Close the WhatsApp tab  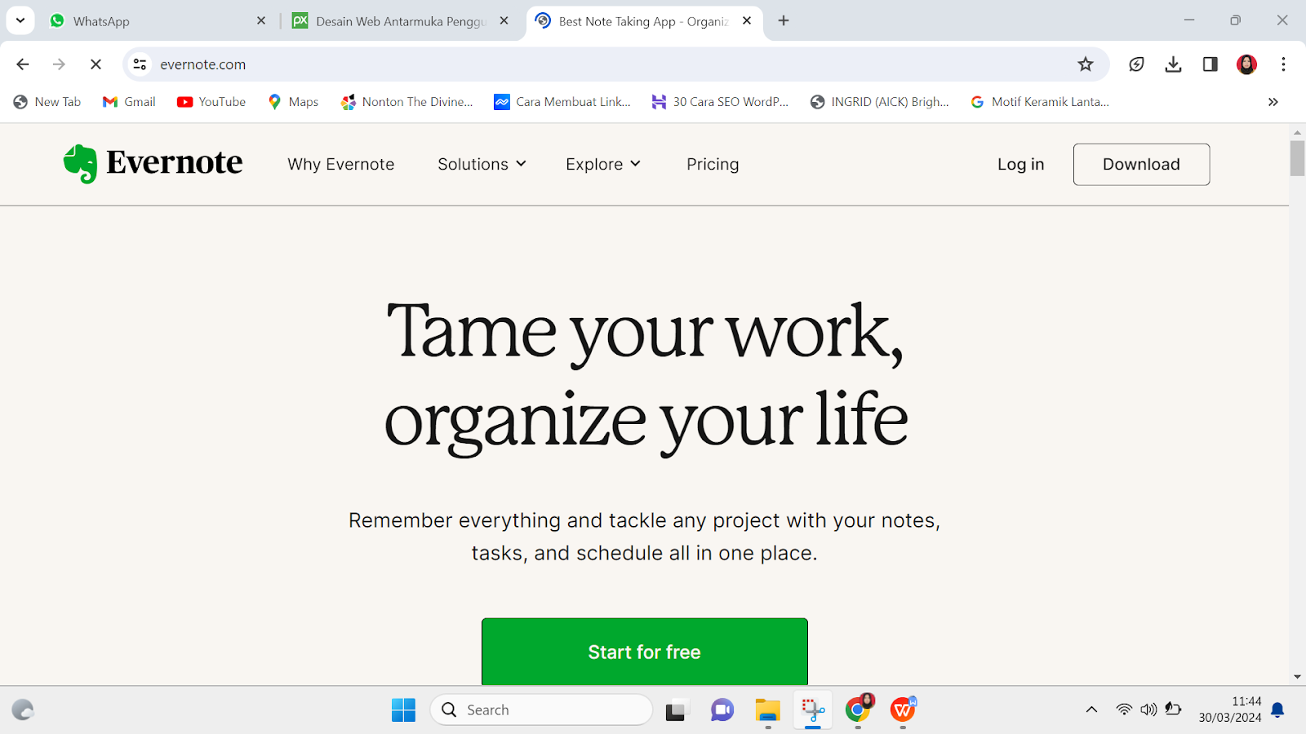tap(261, 20)
